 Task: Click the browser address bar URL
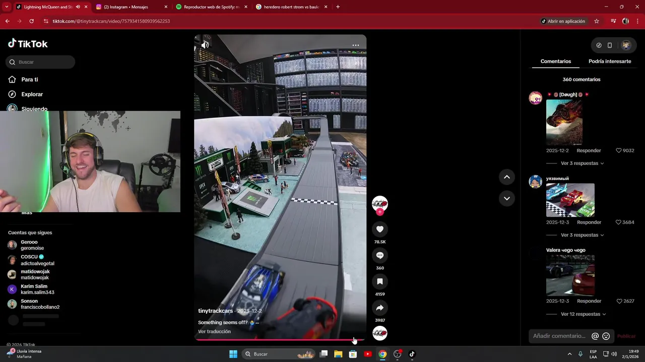[111, 21]
